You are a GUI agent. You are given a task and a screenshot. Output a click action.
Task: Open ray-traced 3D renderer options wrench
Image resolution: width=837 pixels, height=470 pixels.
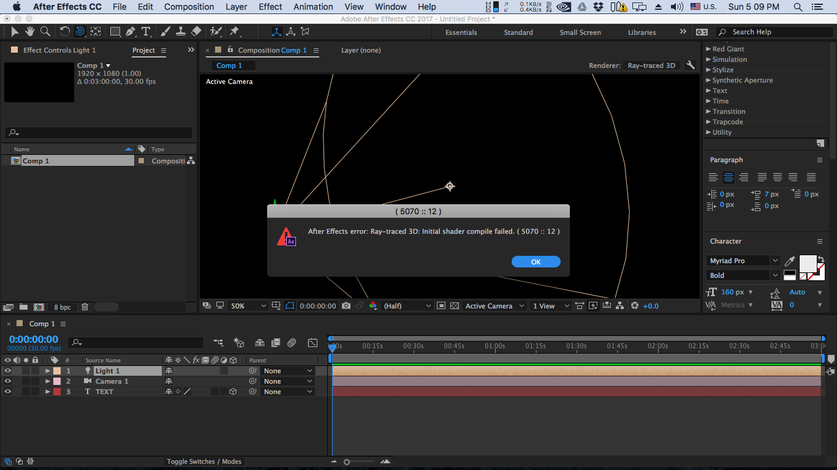pos(691,65)
